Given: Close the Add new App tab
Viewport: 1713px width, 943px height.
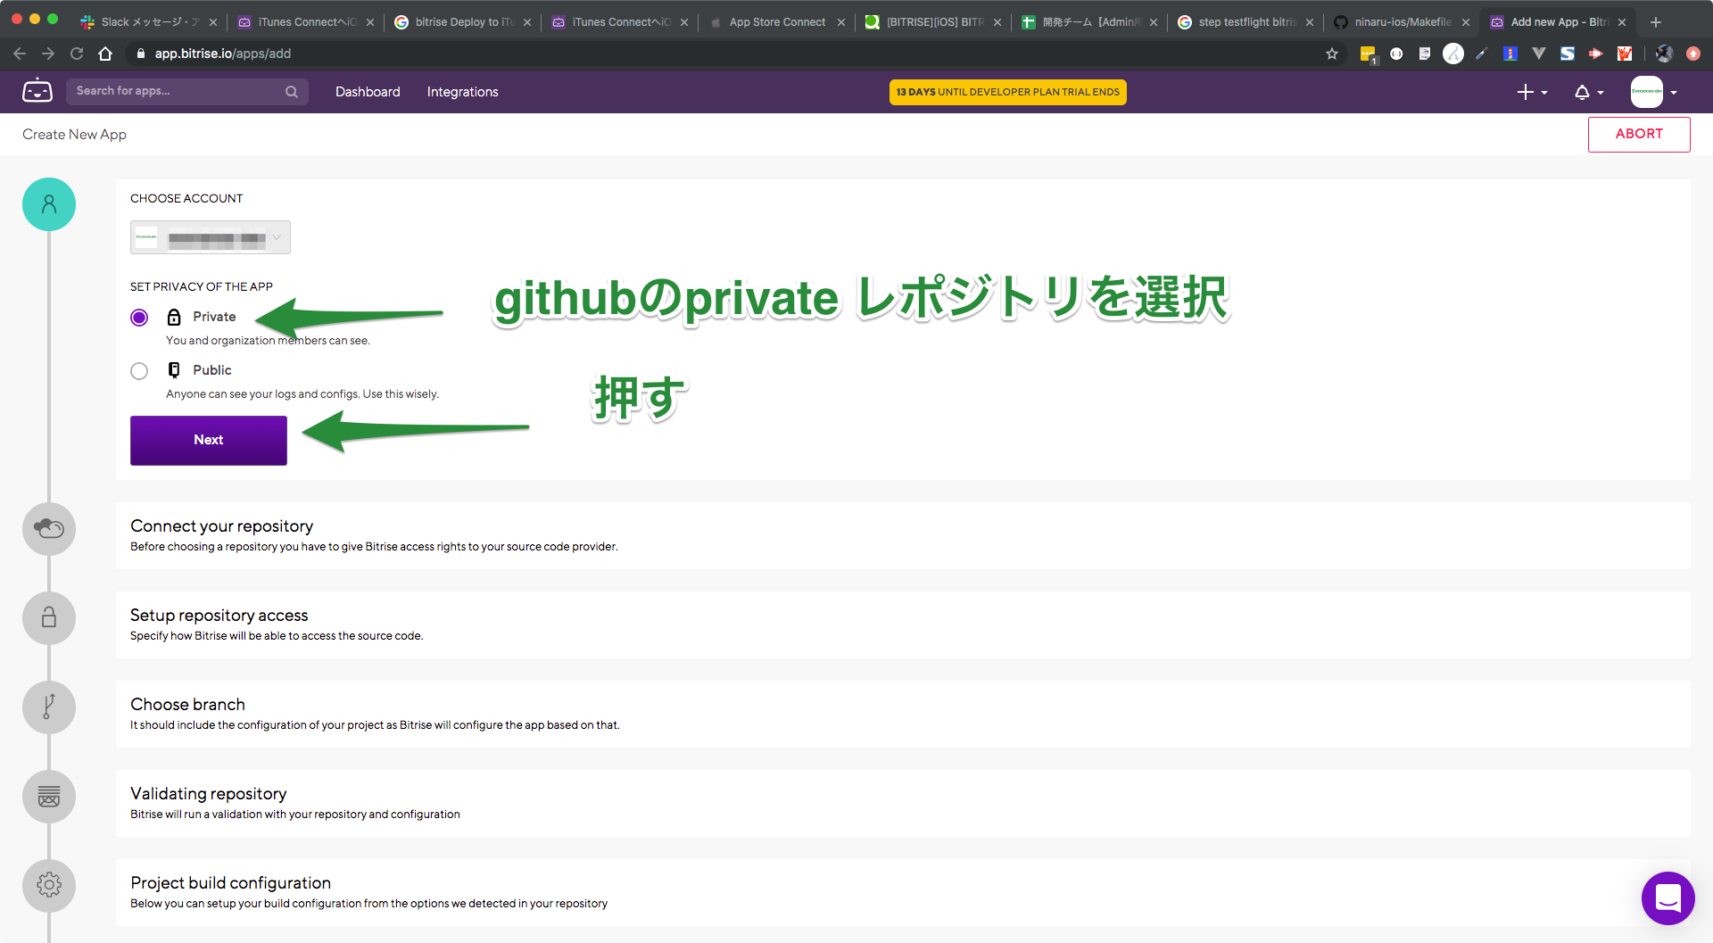Looking at the screenshot, I should click(1622, 22).
